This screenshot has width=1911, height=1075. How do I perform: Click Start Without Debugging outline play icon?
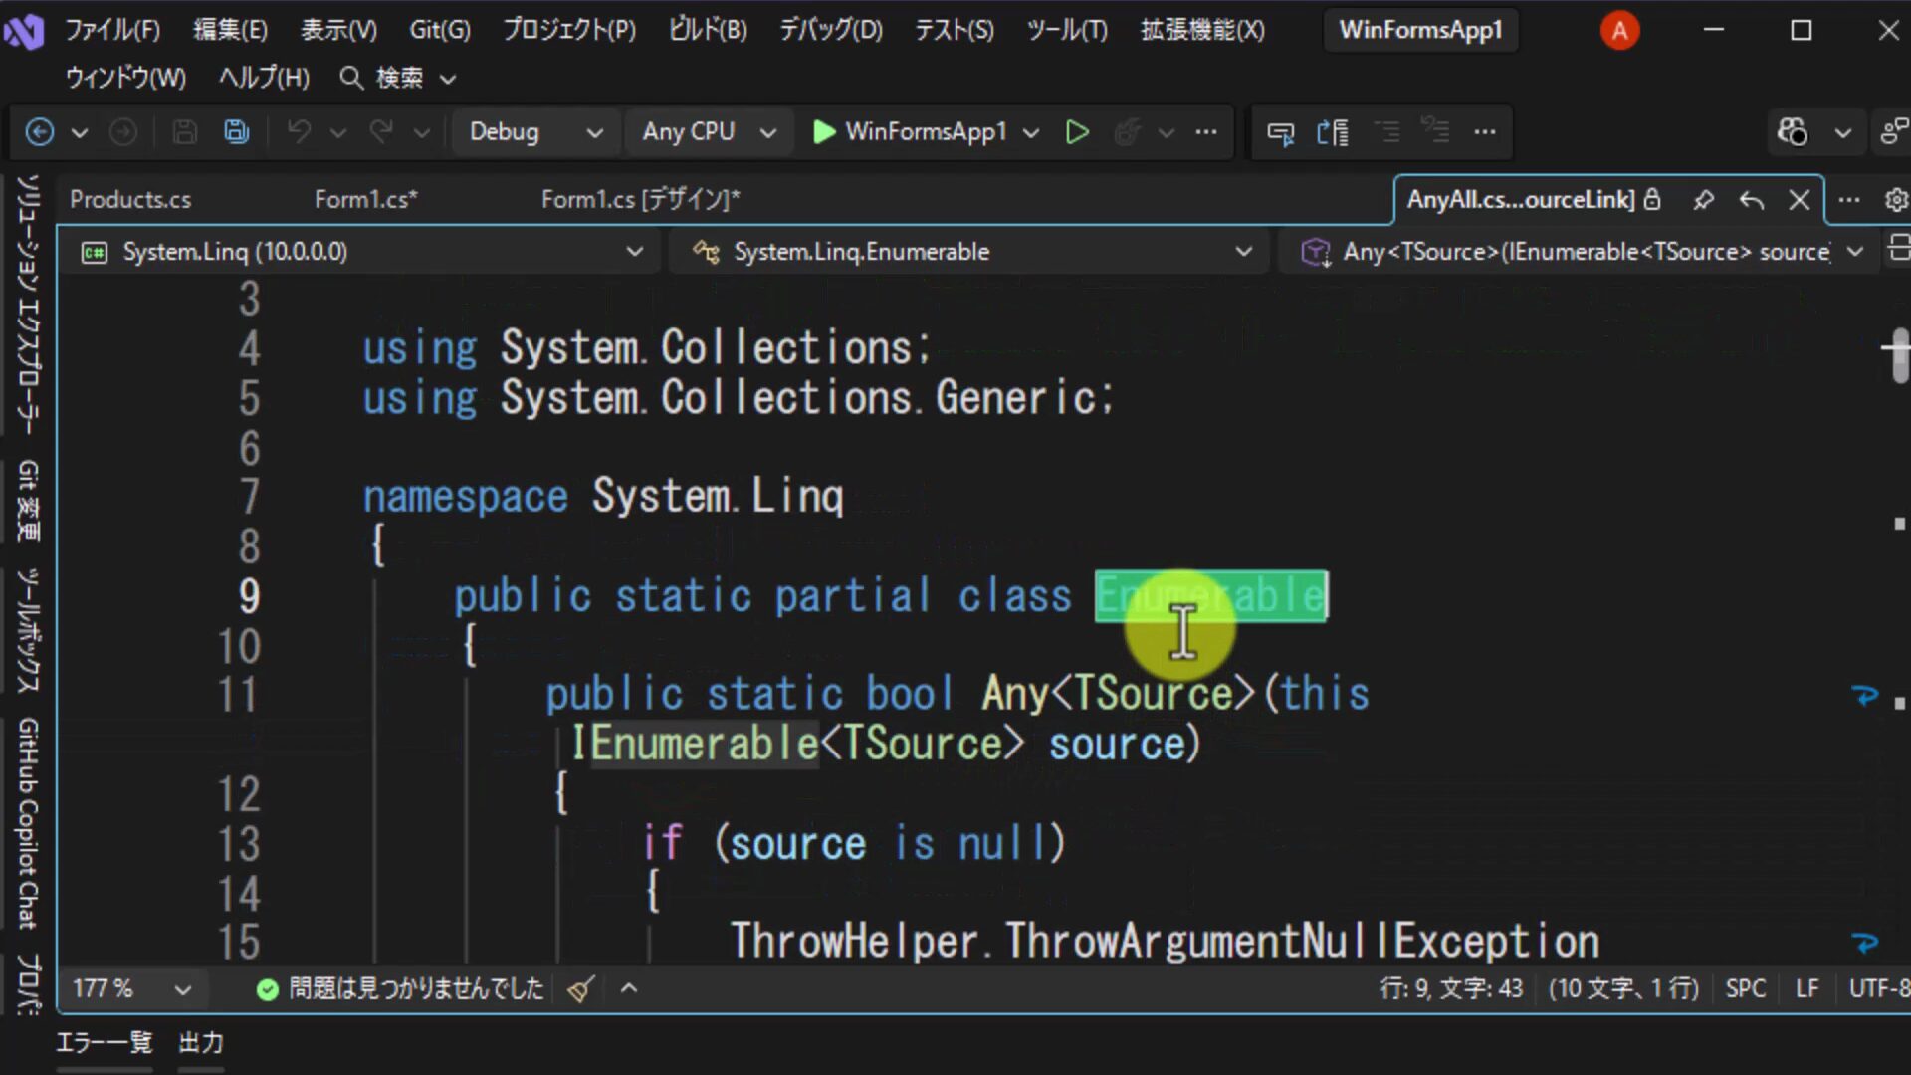(1077, 131)
